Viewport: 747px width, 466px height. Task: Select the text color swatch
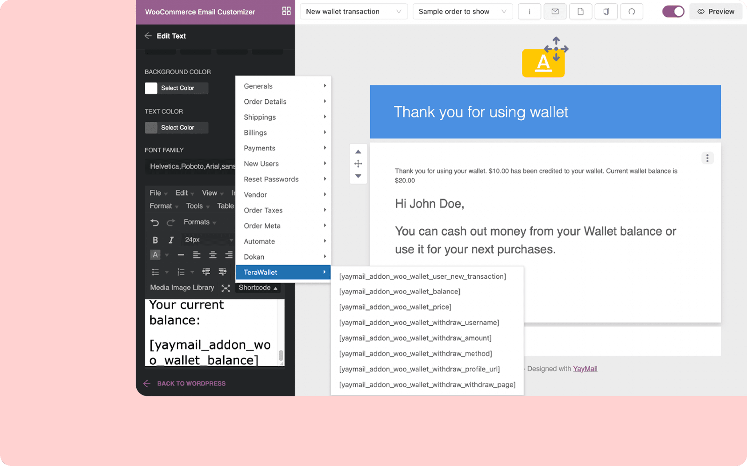(x=151, y=128)
